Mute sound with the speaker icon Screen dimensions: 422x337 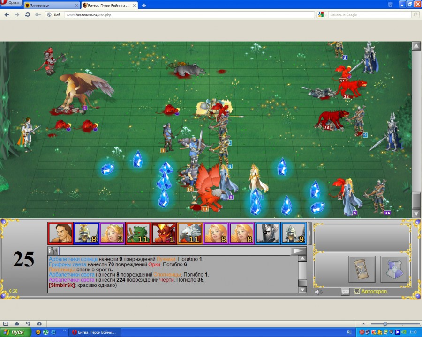pos(318,292)
